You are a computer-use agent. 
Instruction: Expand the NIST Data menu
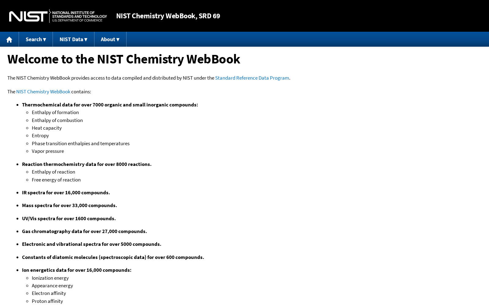click(73, 39)
